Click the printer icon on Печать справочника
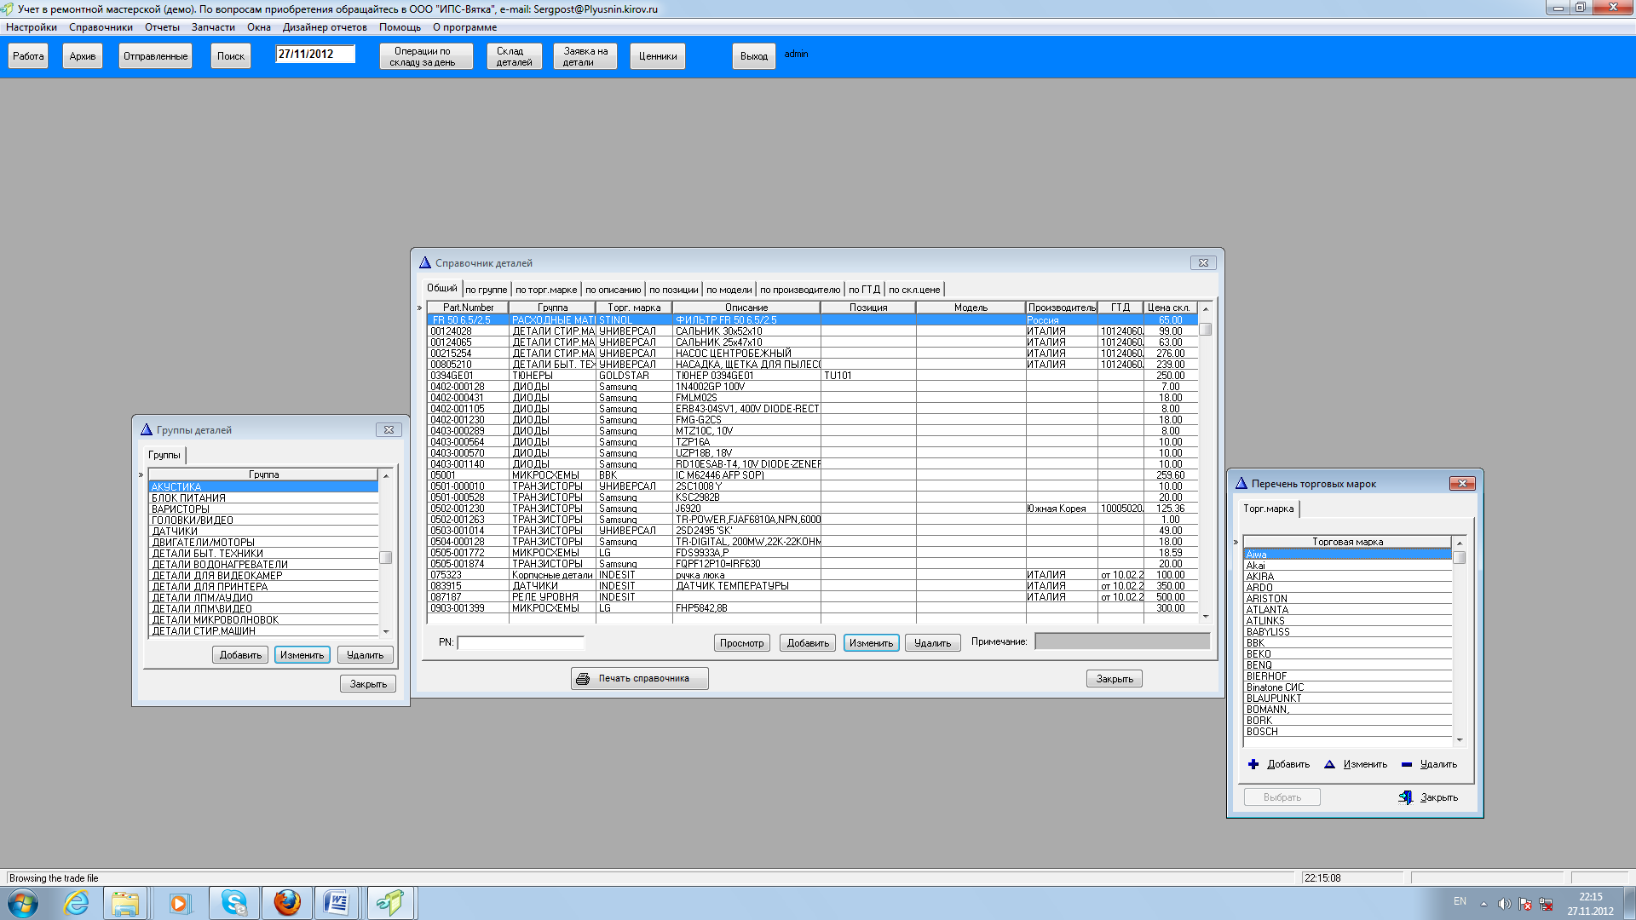Viewport: 1636px width, 920px height. point(583,679)
